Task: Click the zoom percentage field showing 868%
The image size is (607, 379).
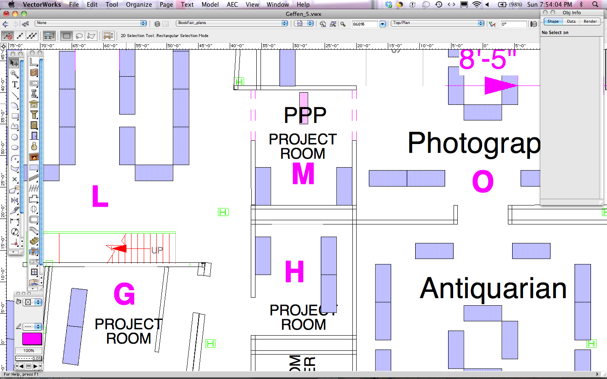Action: tap(365, 24)
